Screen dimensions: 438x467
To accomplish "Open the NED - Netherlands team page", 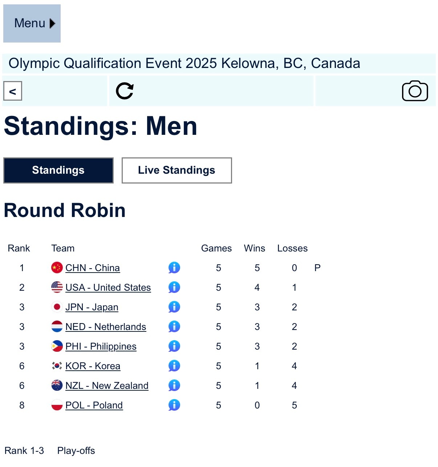I will tap(106, 327).
